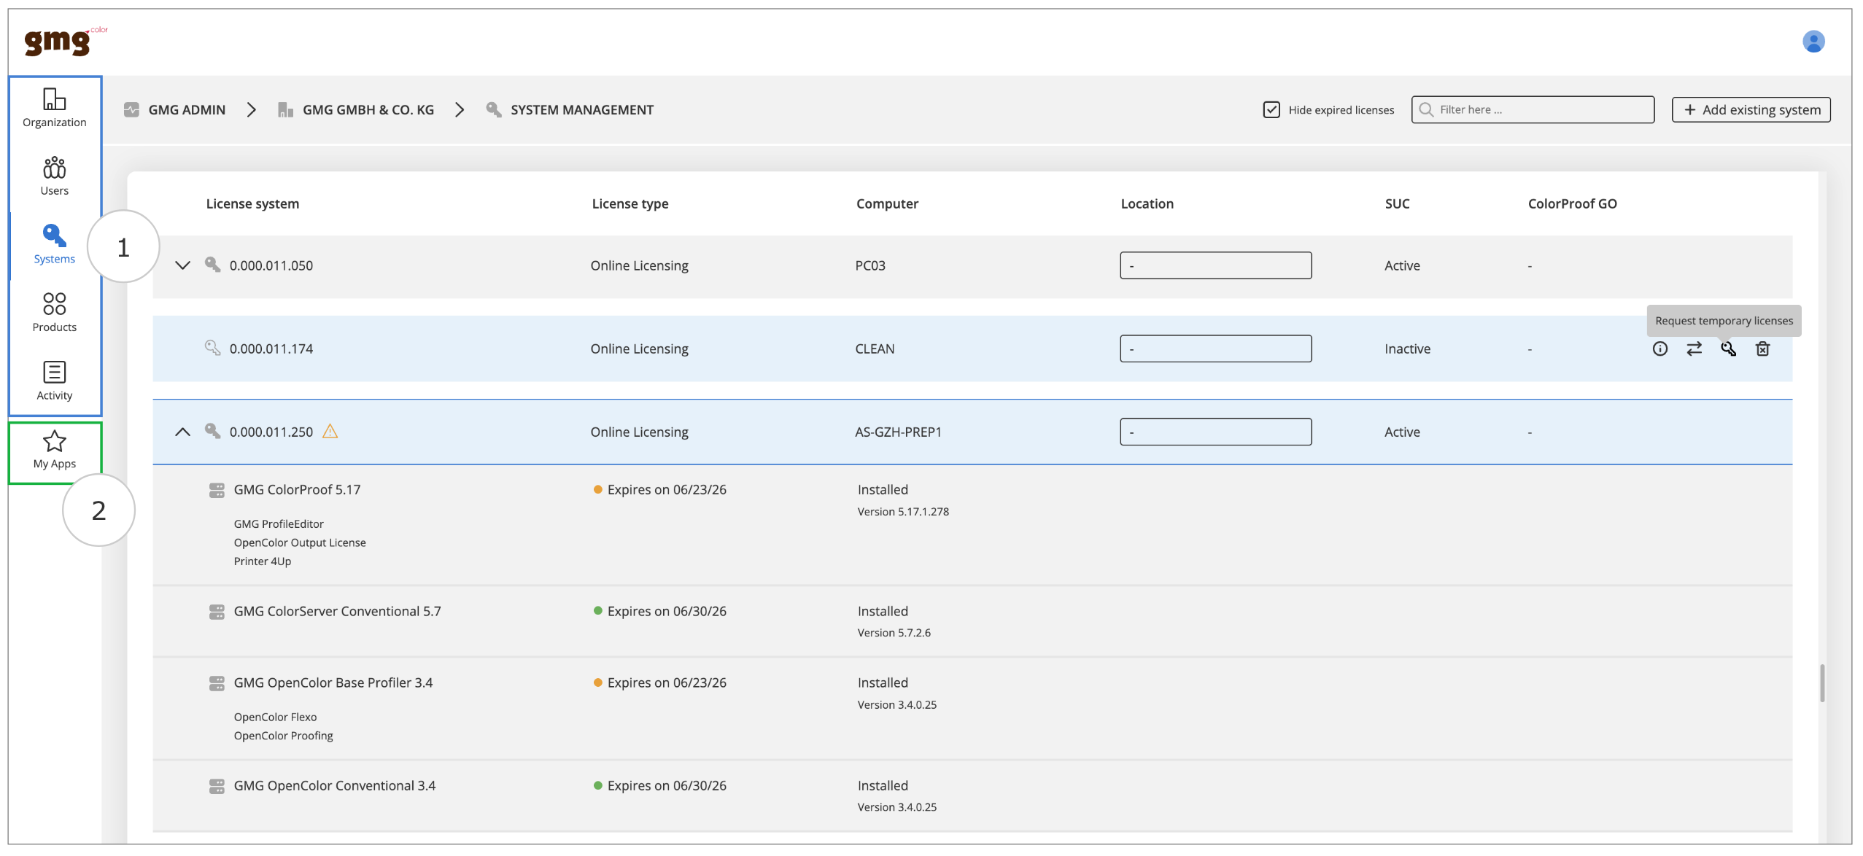Collapse license system 0.000.011.250 row
This screenshot has height=856, width=1863.
pyautogui.click(x=183, y=432)
